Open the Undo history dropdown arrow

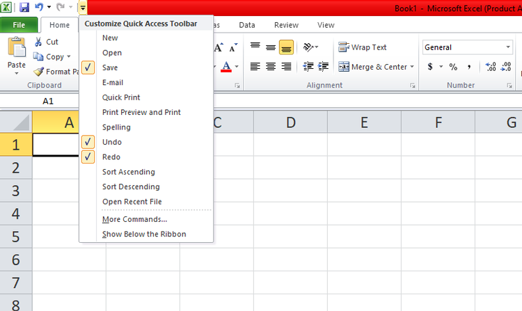point(49,7)
